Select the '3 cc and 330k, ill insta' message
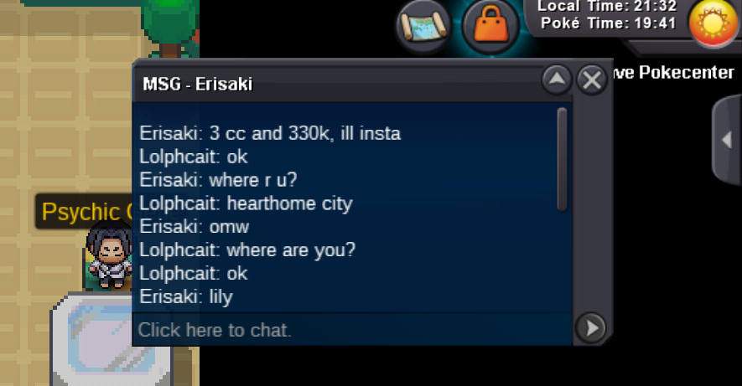The image size is (742, 386). pyautogui.click(x=270, y=133)
